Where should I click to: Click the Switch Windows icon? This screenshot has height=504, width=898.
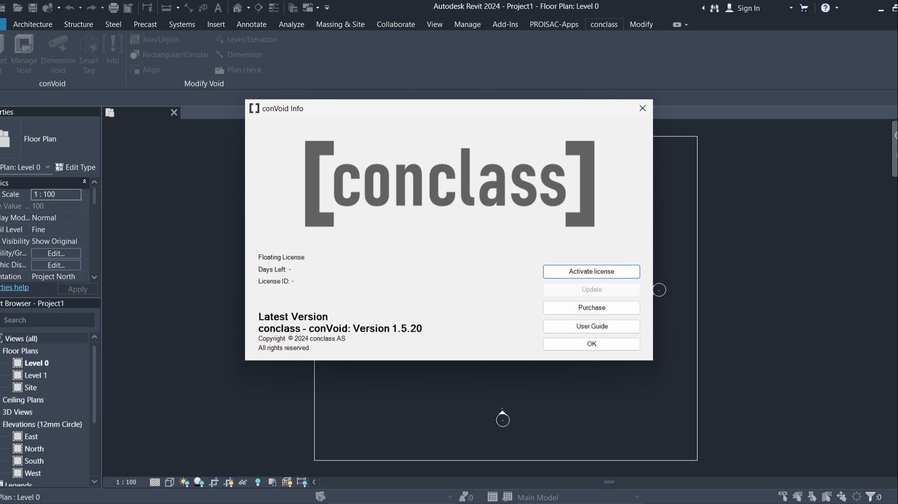tap(308, 8)
